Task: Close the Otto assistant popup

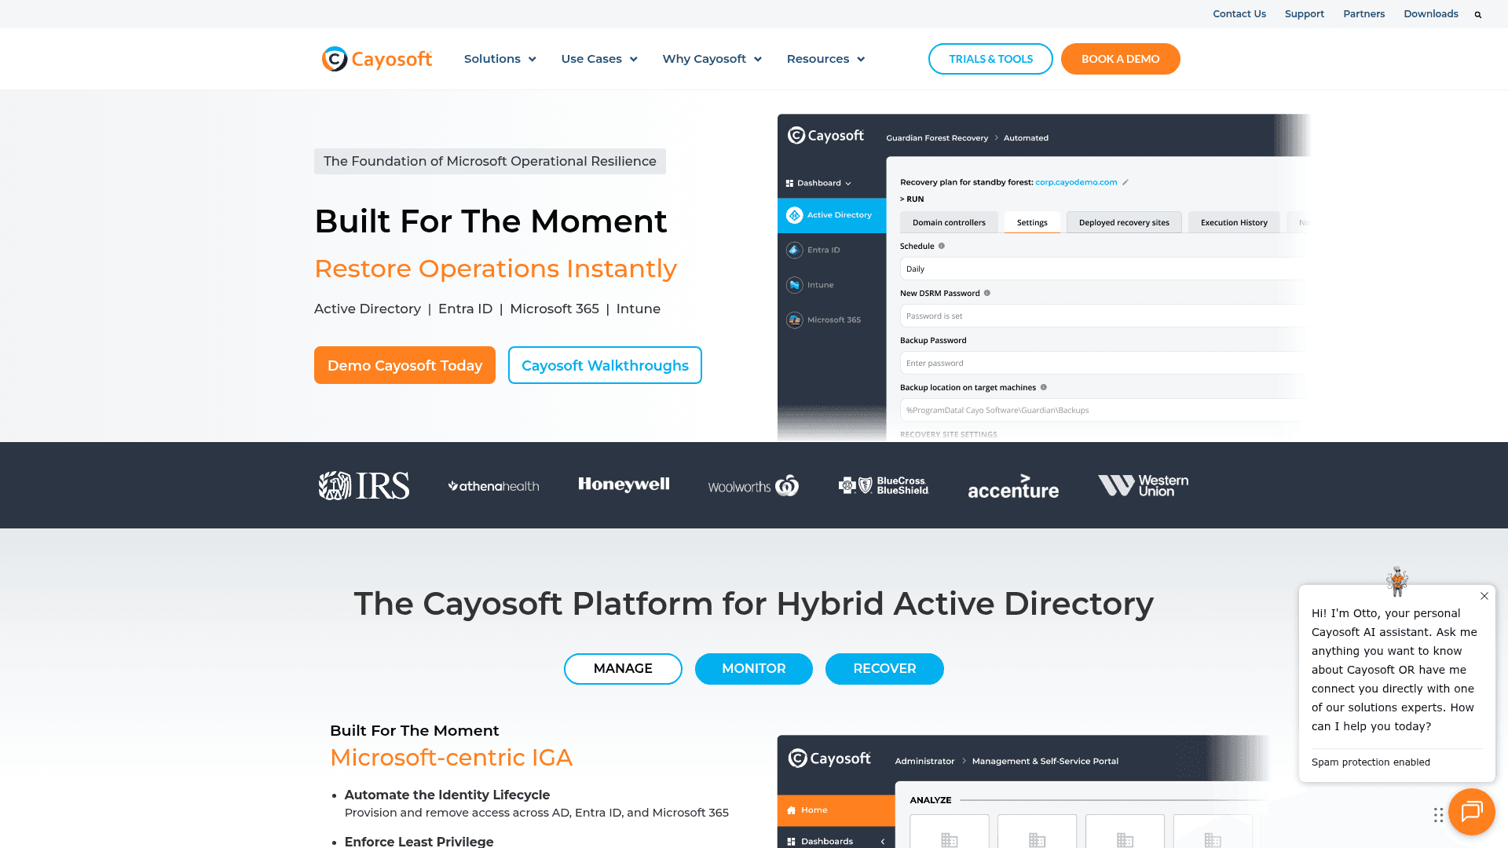Action: pos(1484,596)
